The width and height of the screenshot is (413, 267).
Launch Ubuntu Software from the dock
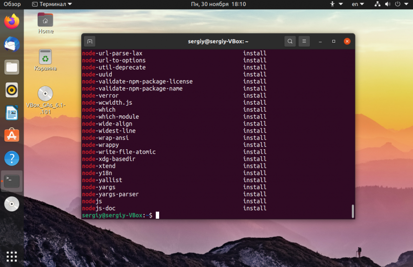(x=11, y=135)
